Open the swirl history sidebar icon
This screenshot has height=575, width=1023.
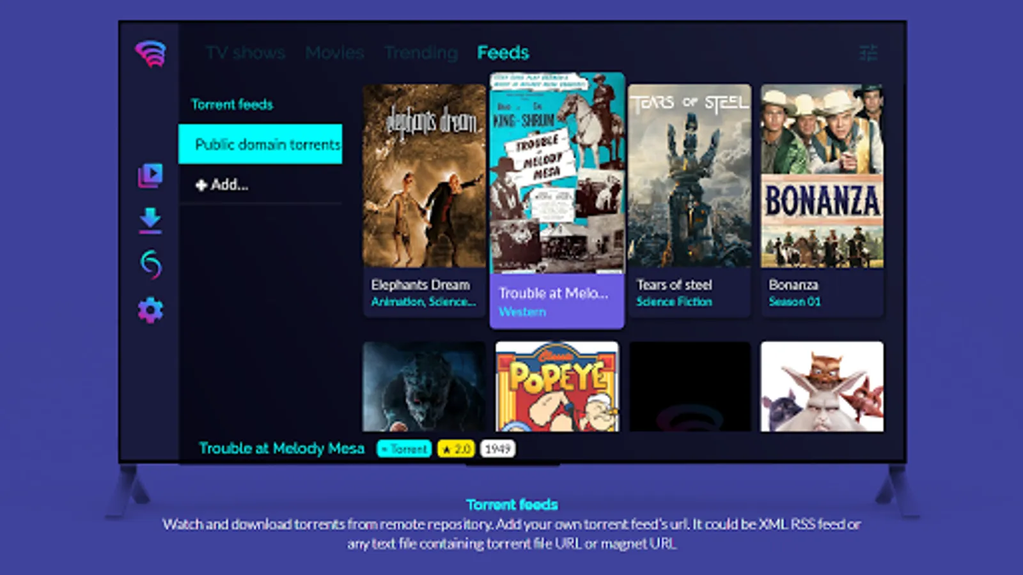150,264
